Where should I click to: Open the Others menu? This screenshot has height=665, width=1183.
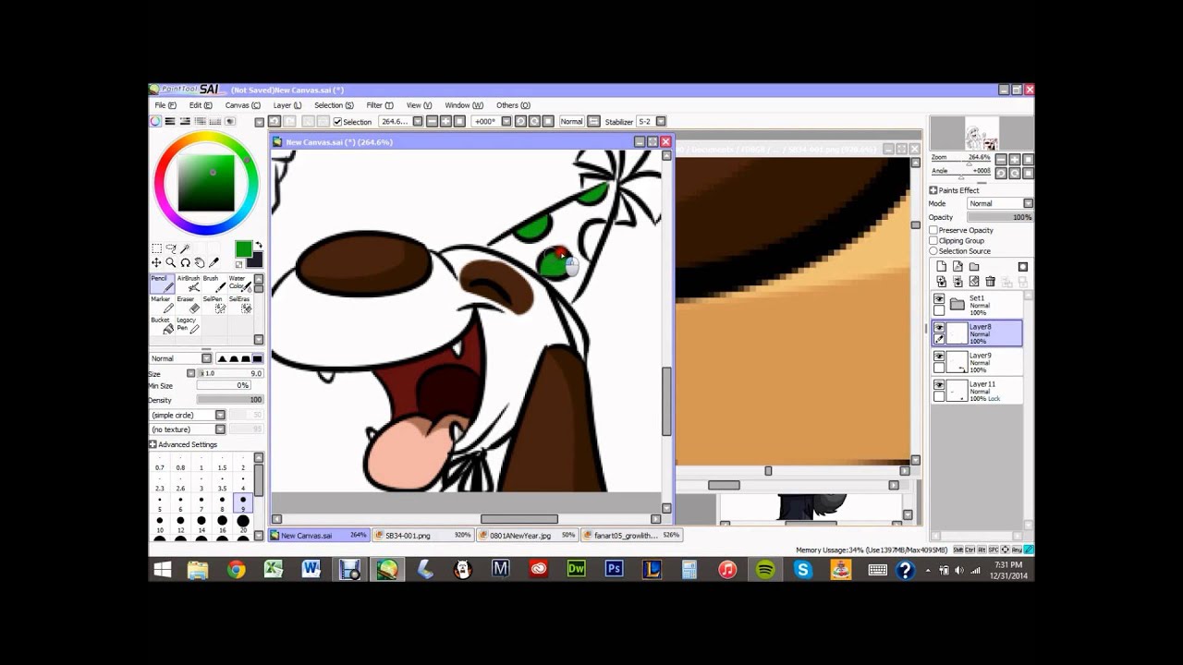coord(513,105)
